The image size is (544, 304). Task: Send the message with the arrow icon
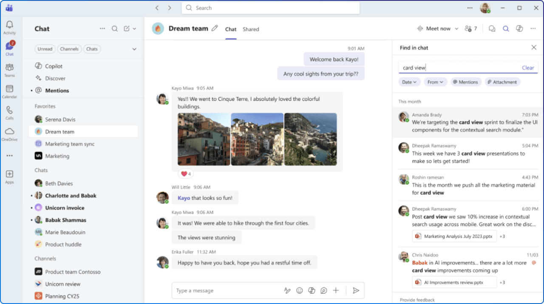pos(356,290)
